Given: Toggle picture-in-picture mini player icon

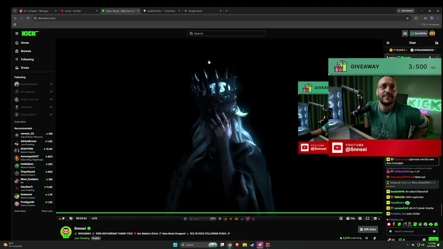Looking at the screenshot, I should pos(341,219).
